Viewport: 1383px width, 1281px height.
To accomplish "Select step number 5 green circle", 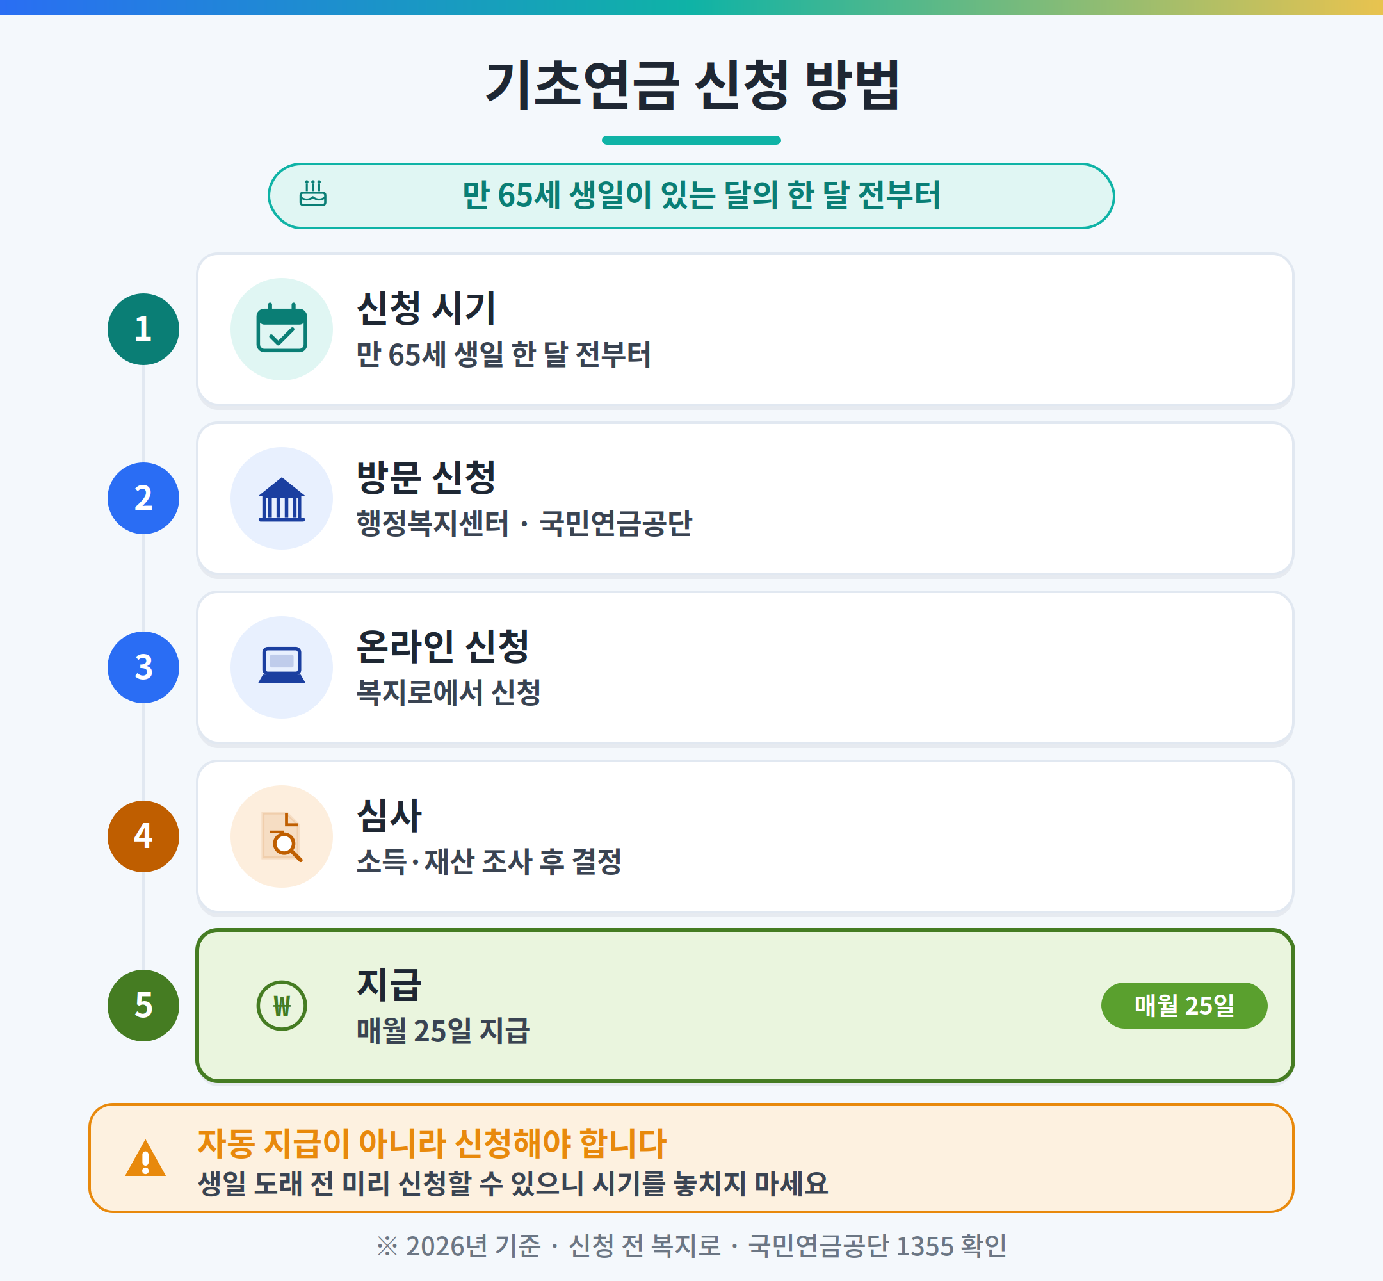I will [143, 1006].
